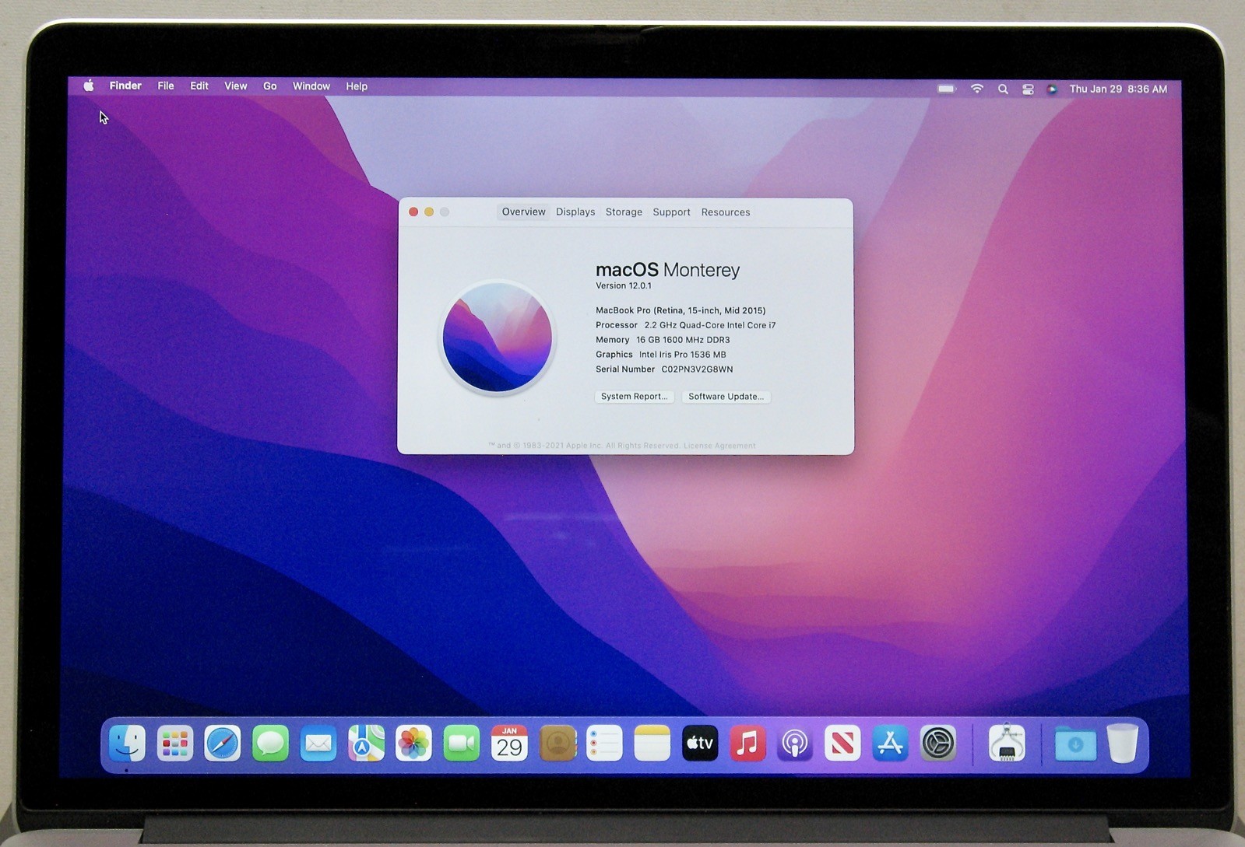The height and width of the screenshot is (847, 1245).
Task: Open the Music app in Dock
Action: click(x=747, y=744)
